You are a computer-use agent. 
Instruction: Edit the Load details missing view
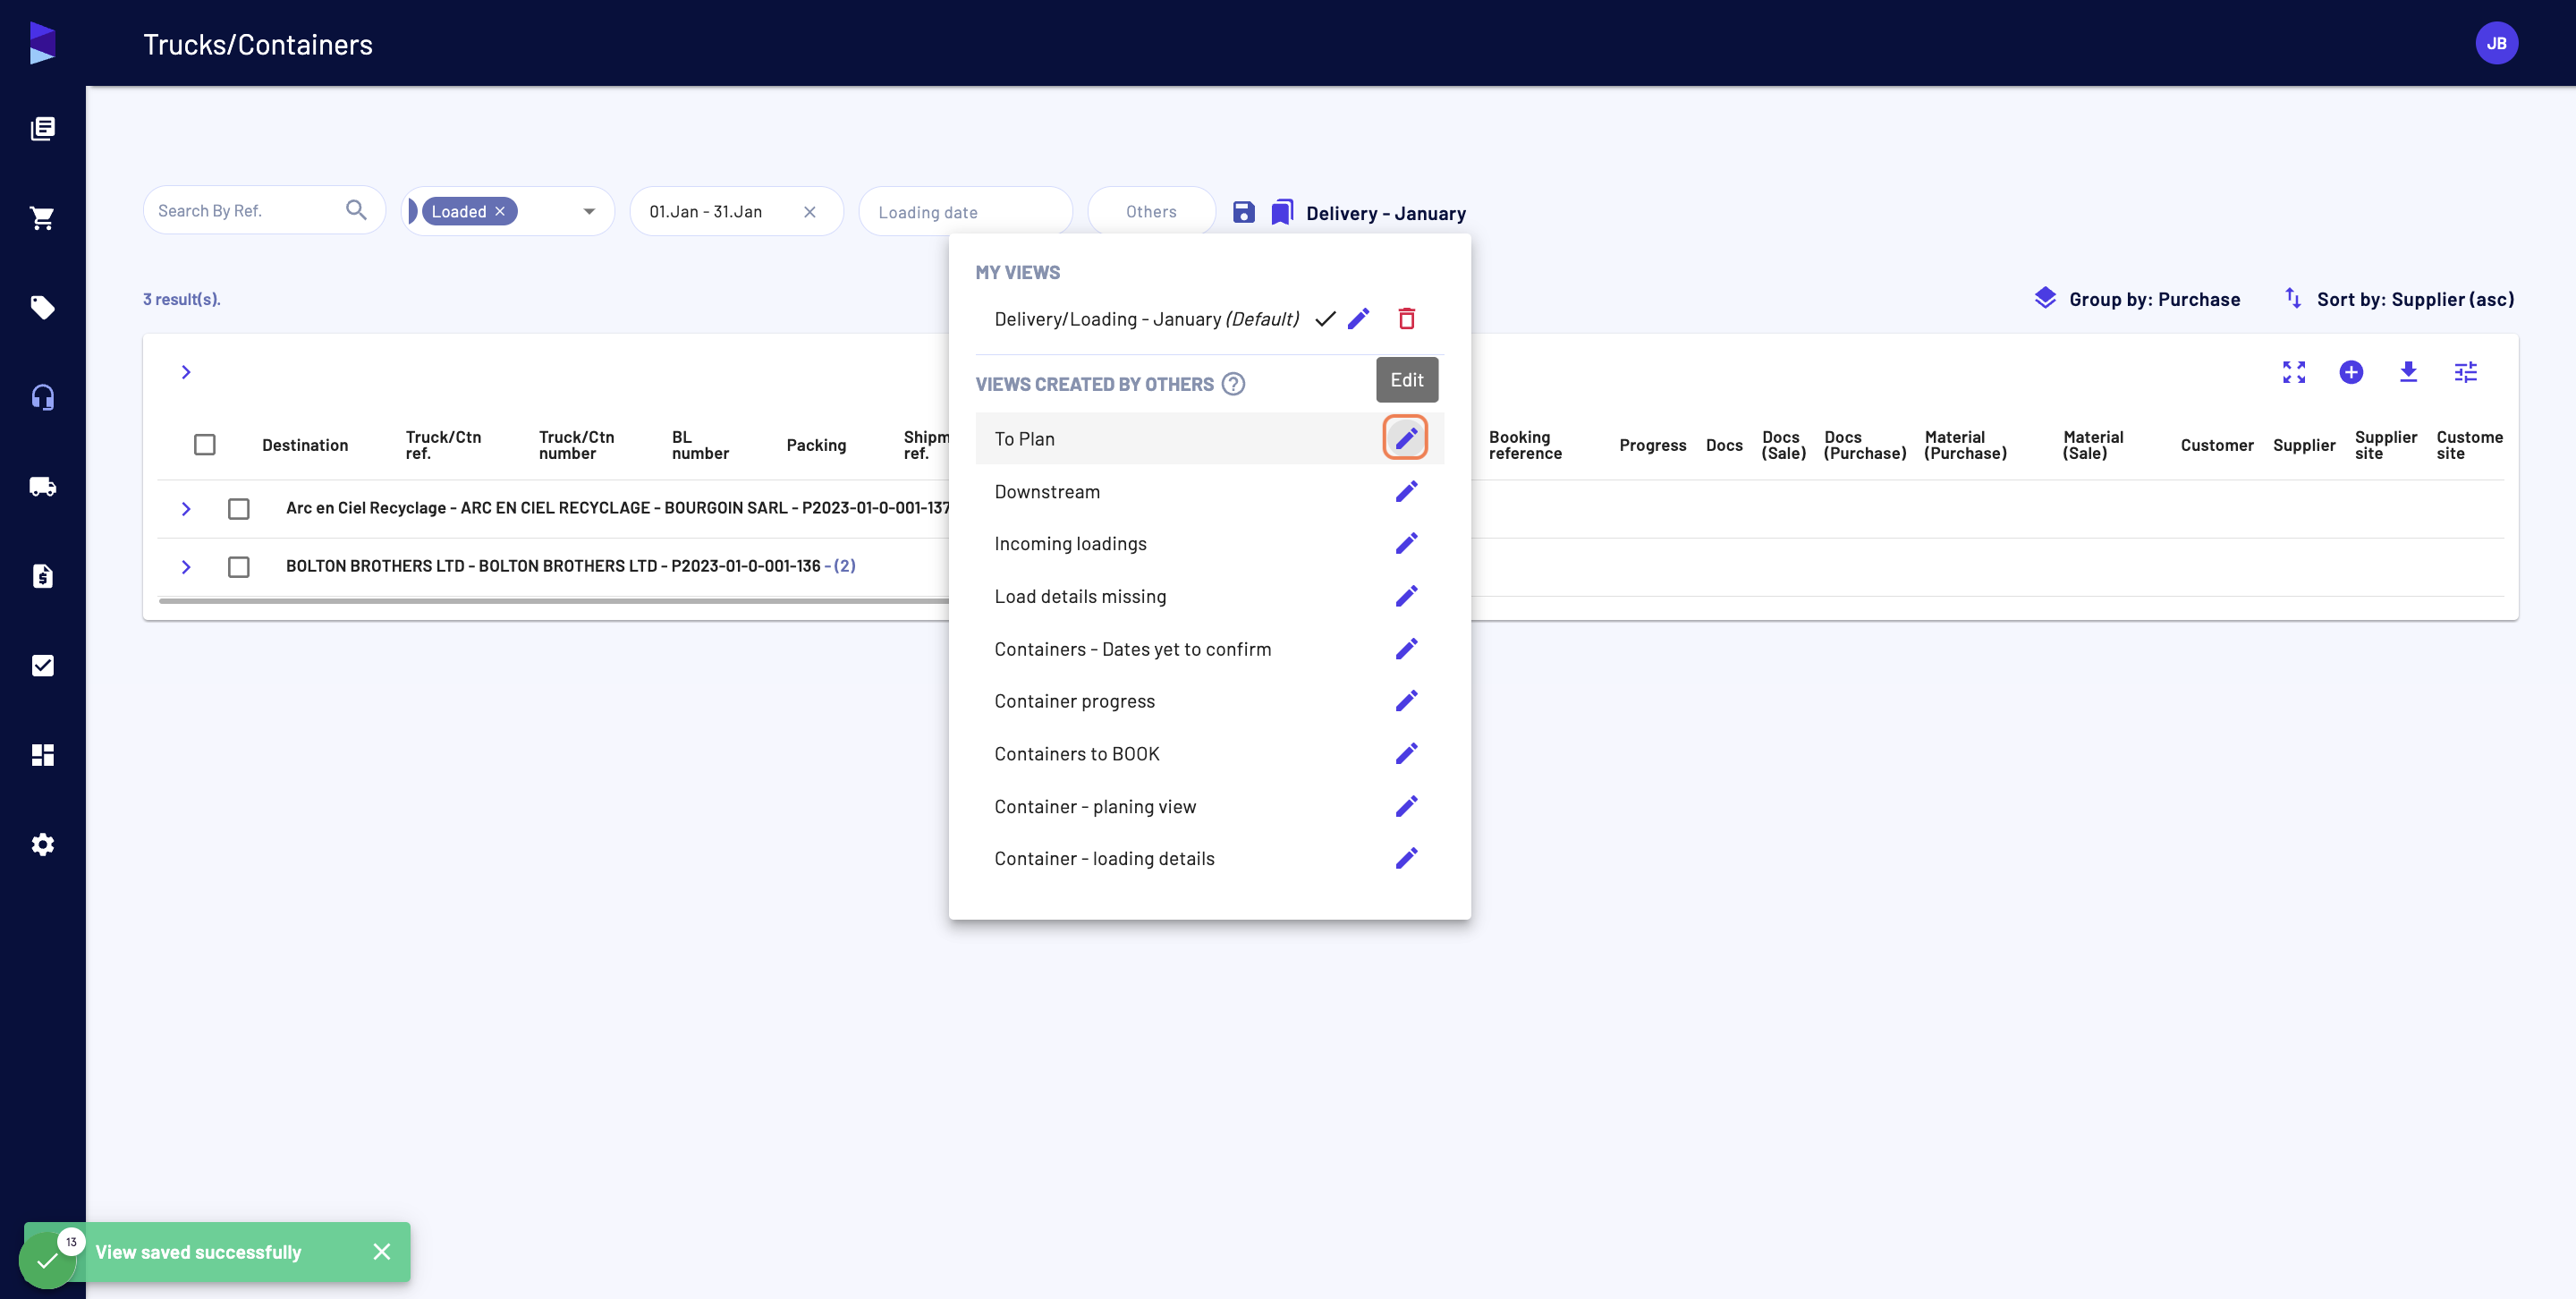tap(1406, 596)
